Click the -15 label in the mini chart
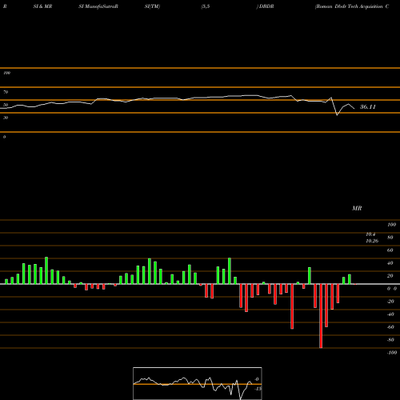 tap(258, 389)
